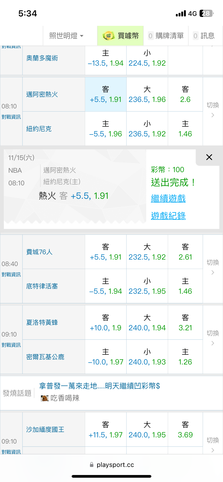
Task: Tap the 買噱幣 coin icon
Action: (x=109, y=36)
